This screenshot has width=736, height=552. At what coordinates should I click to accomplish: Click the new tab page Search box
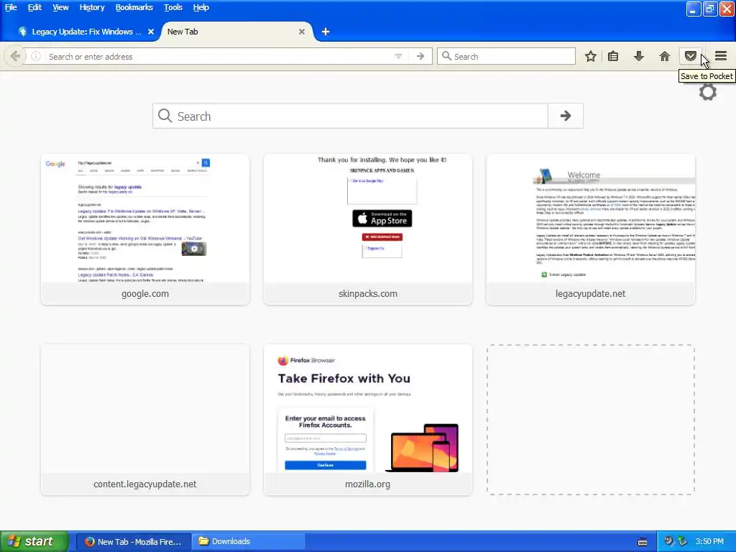click(x=350, y=116)
